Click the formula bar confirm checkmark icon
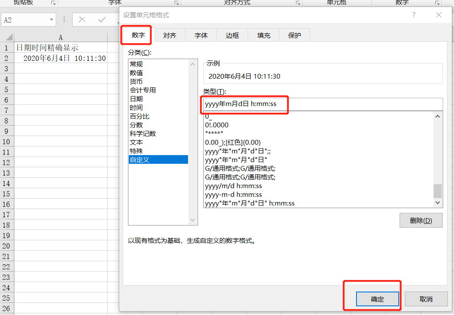Image resolution: width=454 pixels, height=315 pixels. tap(101, 20)
